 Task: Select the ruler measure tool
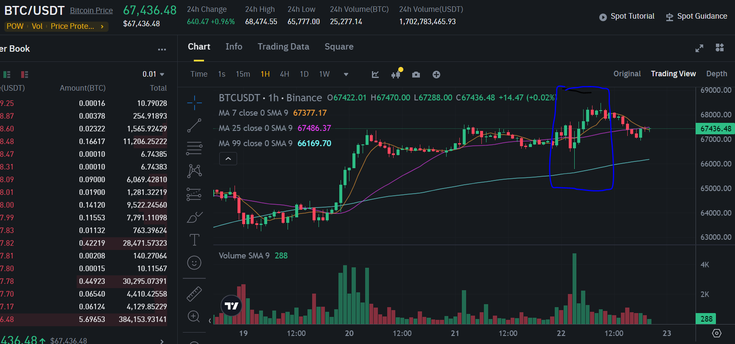(x=194, y=294)
